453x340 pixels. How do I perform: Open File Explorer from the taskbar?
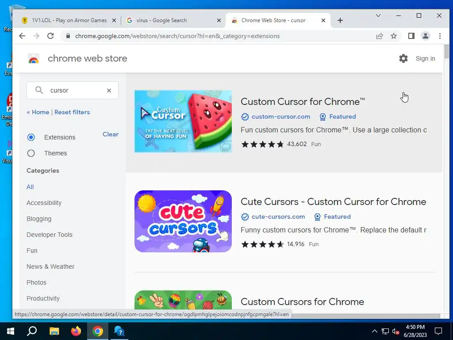(54, 331)
